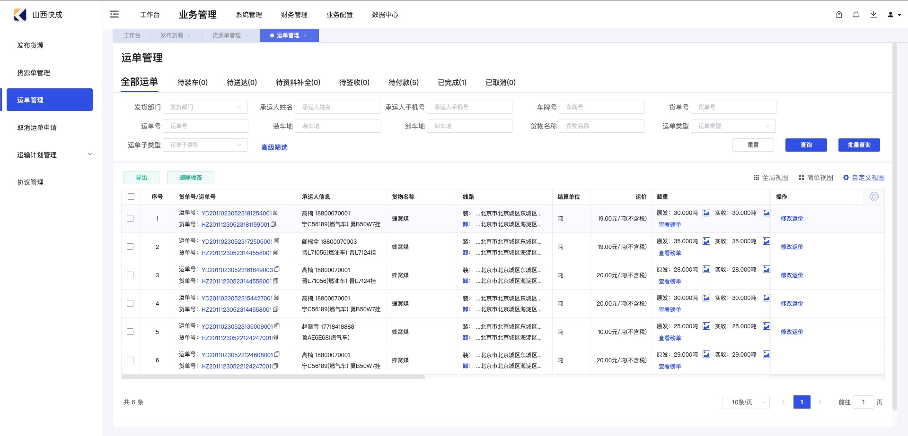Switch to 已完成(1) tab
908x436 pixels.
[452, 82]
